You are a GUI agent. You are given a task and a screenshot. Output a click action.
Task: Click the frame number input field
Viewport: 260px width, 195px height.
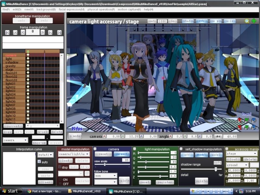click(33, 32)
